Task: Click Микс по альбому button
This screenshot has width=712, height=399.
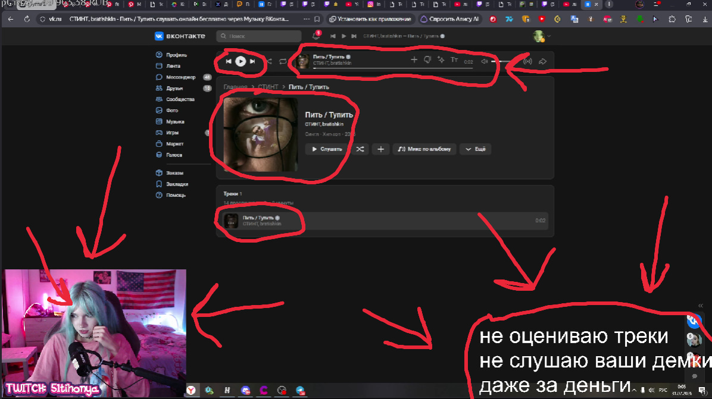Action: pos(424,149)
